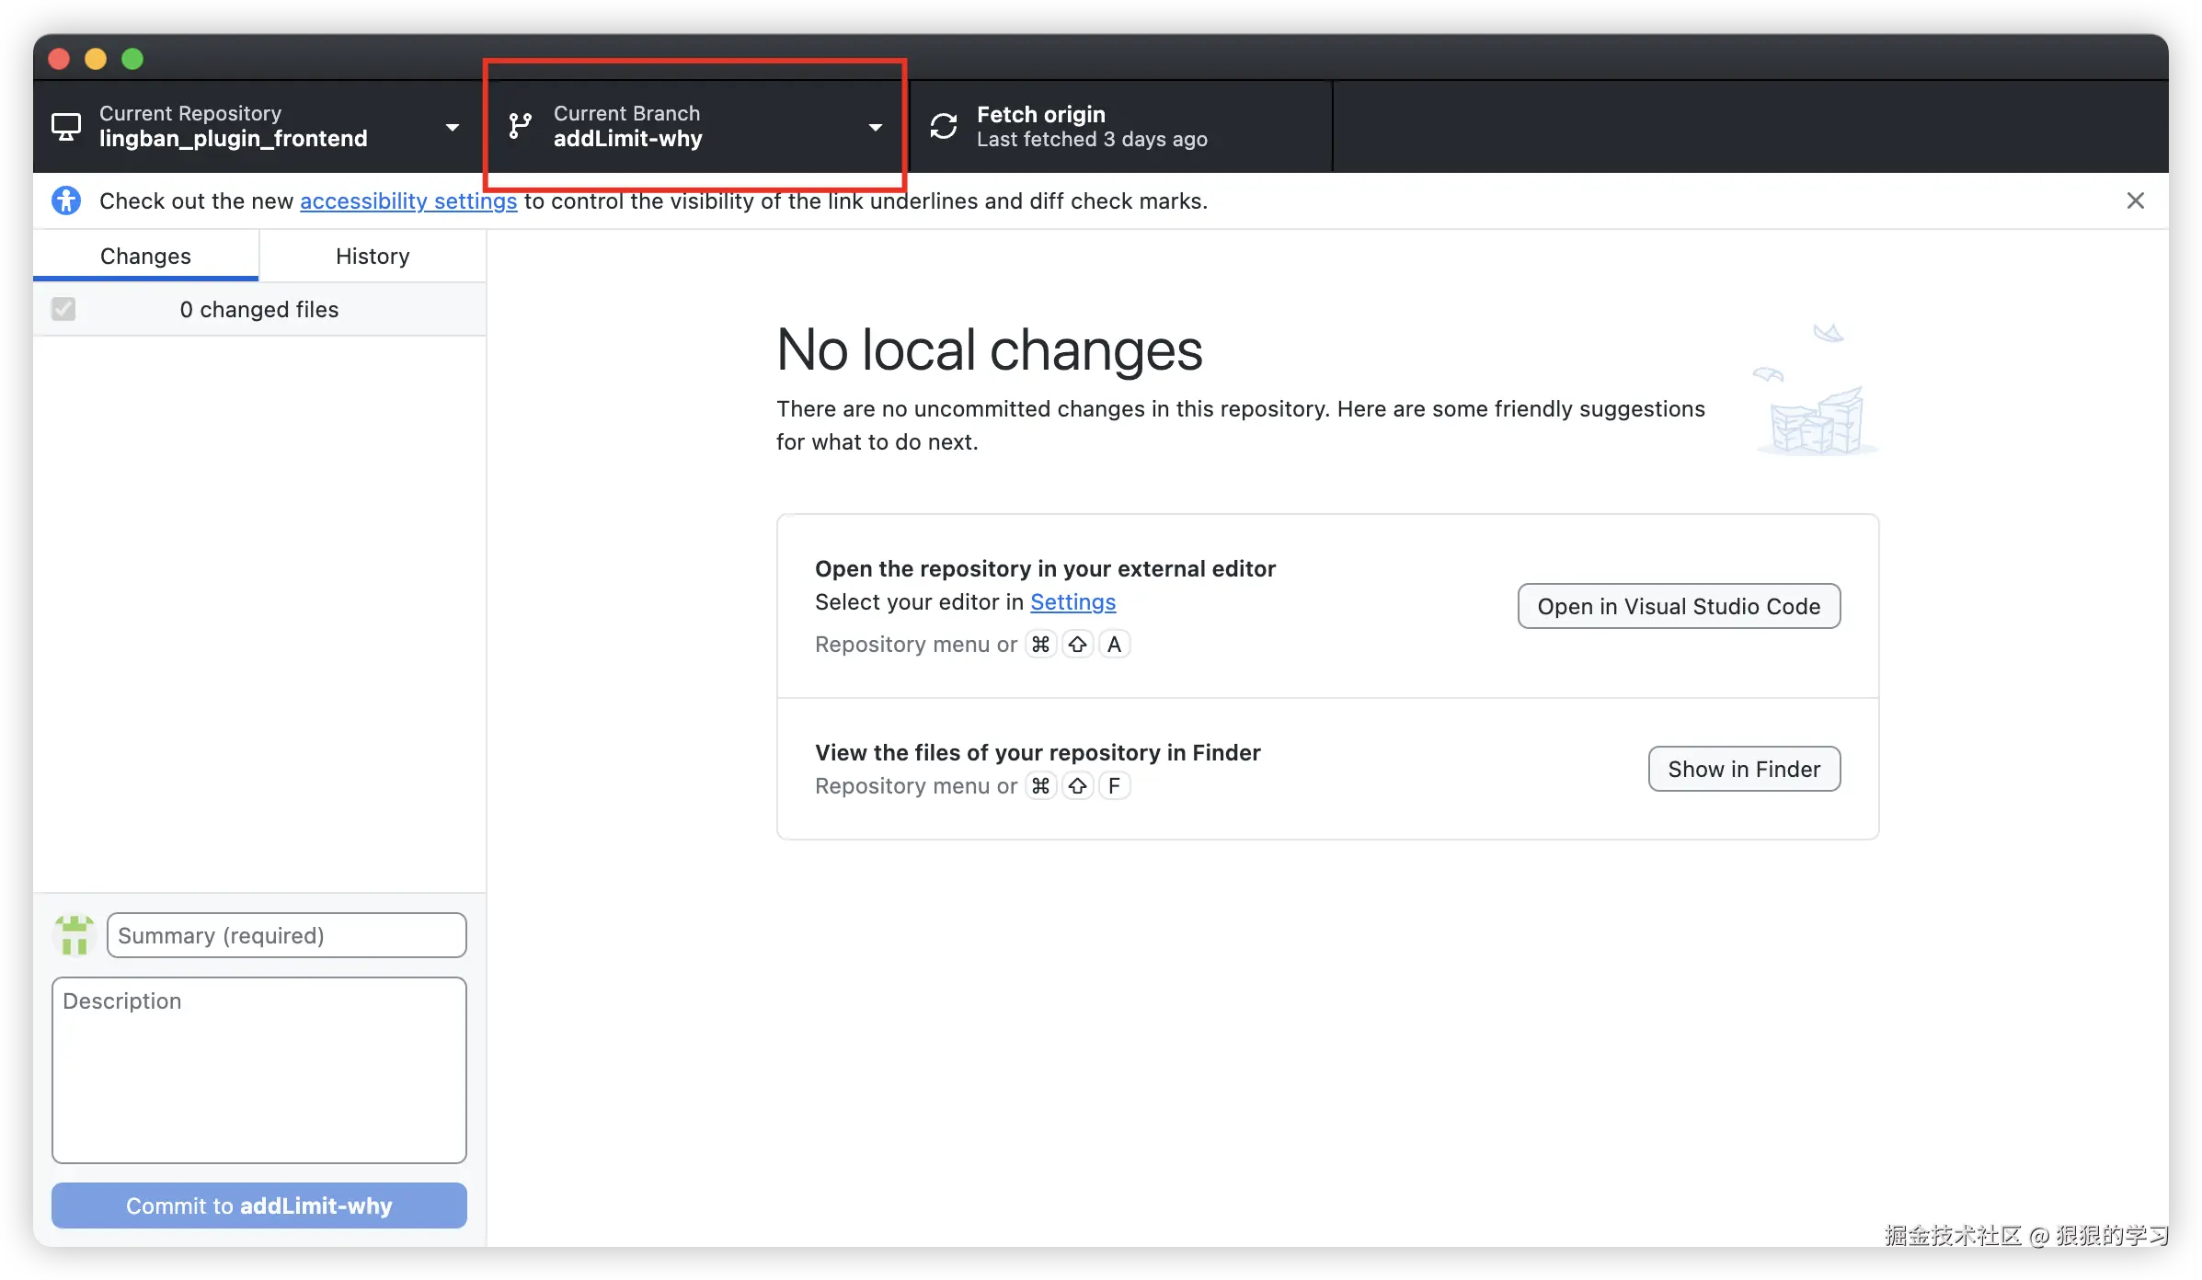This screenshot has height=1280, width=2202.
Task: Open the Current Branch dropdown arrow
Action: (x=875, y=127)
